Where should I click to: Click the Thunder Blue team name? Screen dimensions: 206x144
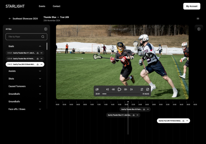(50, 17)
